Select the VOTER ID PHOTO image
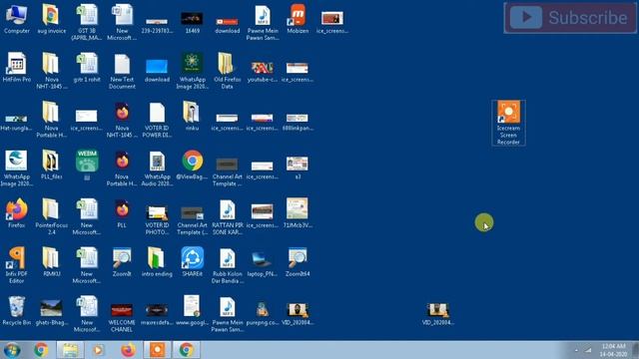The image size is (639, 359). point(157,219)
